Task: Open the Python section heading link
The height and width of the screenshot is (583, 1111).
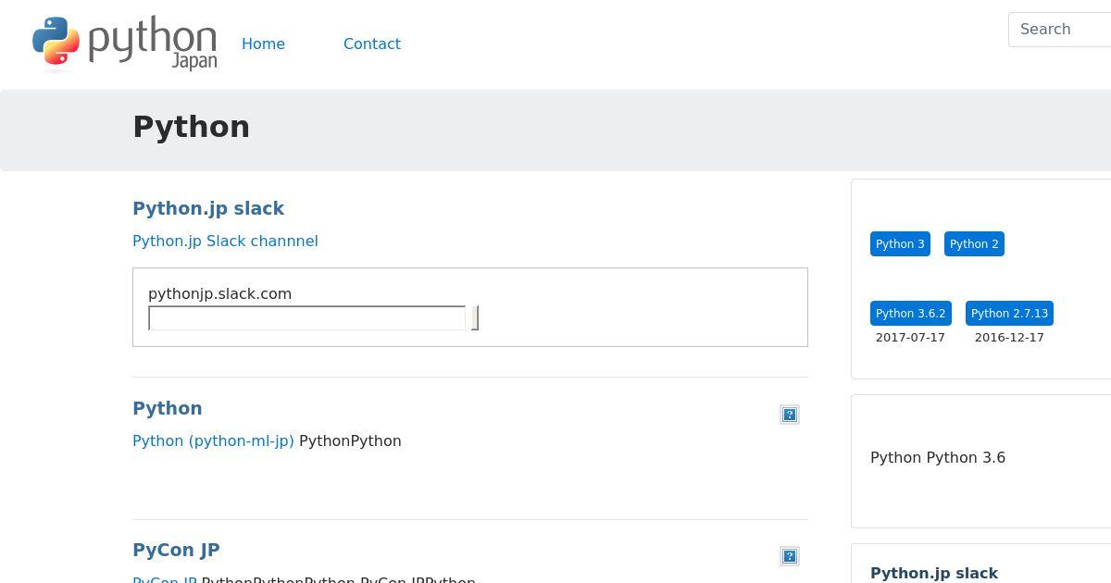Action: (x=168, y=408)
